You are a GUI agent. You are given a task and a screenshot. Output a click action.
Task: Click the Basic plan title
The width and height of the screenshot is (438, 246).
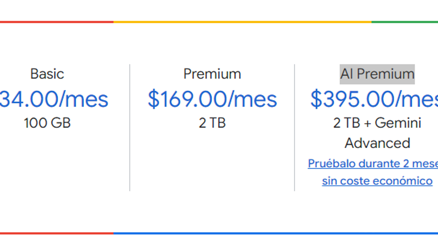point(47,74)
